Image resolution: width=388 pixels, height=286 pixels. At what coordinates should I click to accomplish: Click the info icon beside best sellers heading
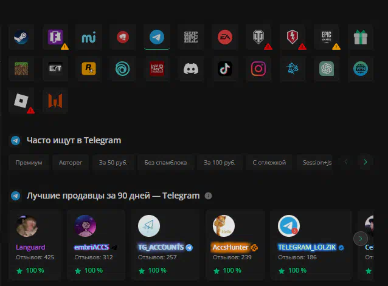208,196
